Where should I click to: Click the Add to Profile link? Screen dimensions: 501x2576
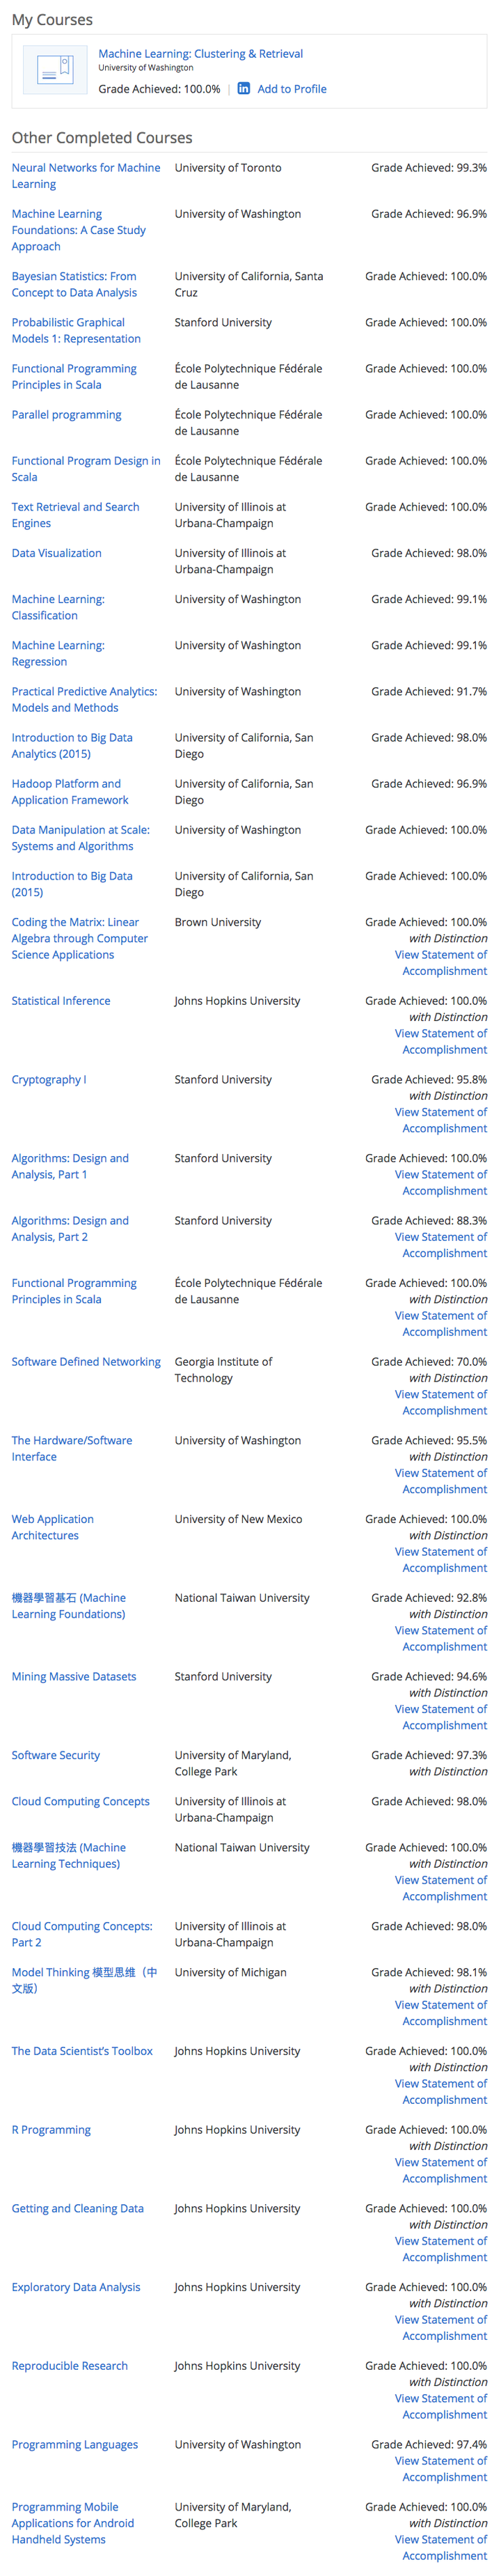292,89
